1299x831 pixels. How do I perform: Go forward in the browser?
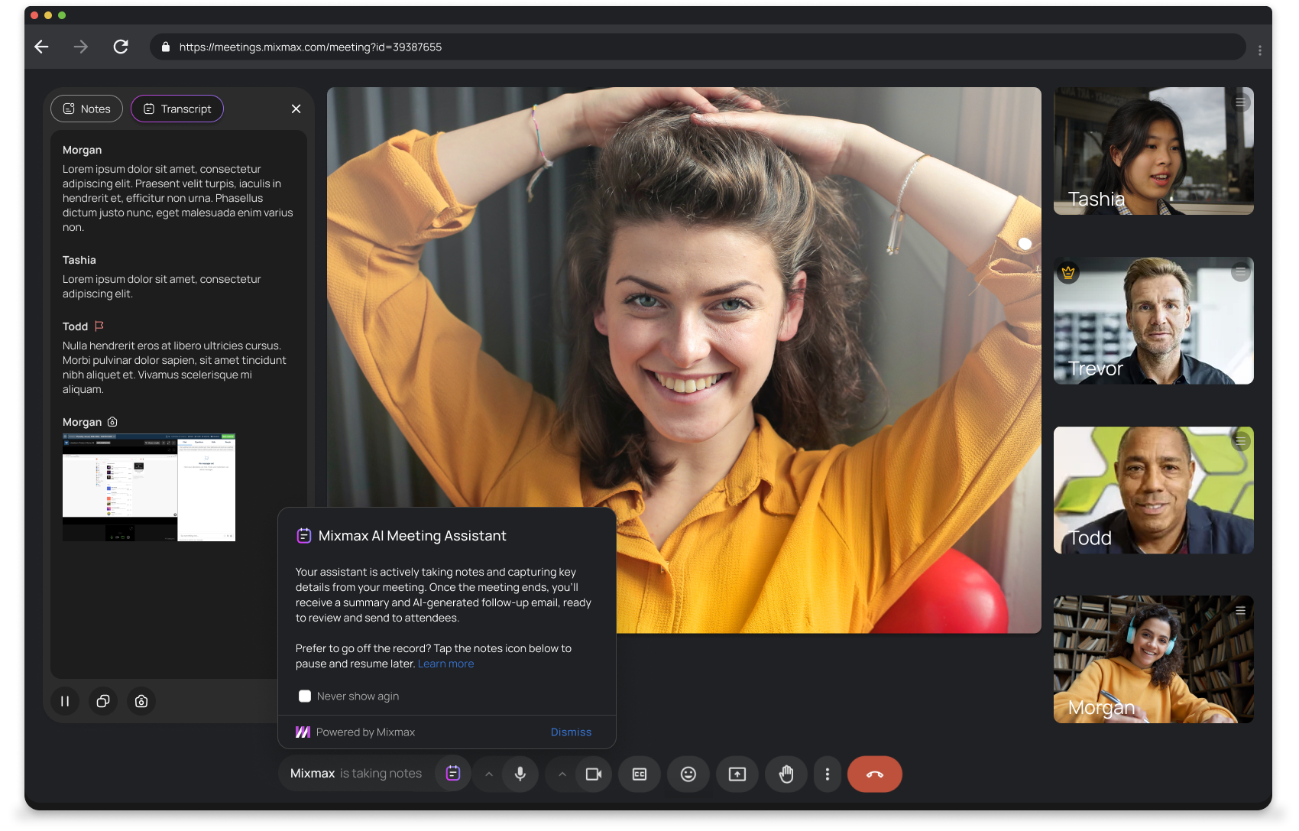[x=81, y=47]
